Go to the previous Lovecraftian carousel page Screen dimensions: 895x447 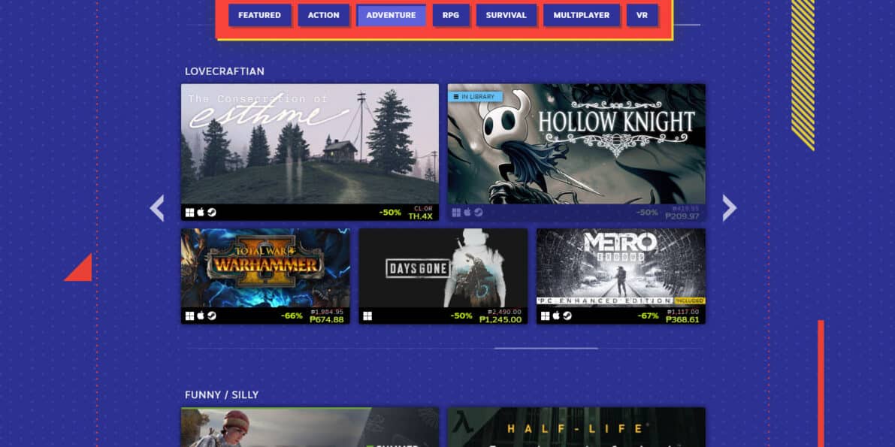[157, 208]
